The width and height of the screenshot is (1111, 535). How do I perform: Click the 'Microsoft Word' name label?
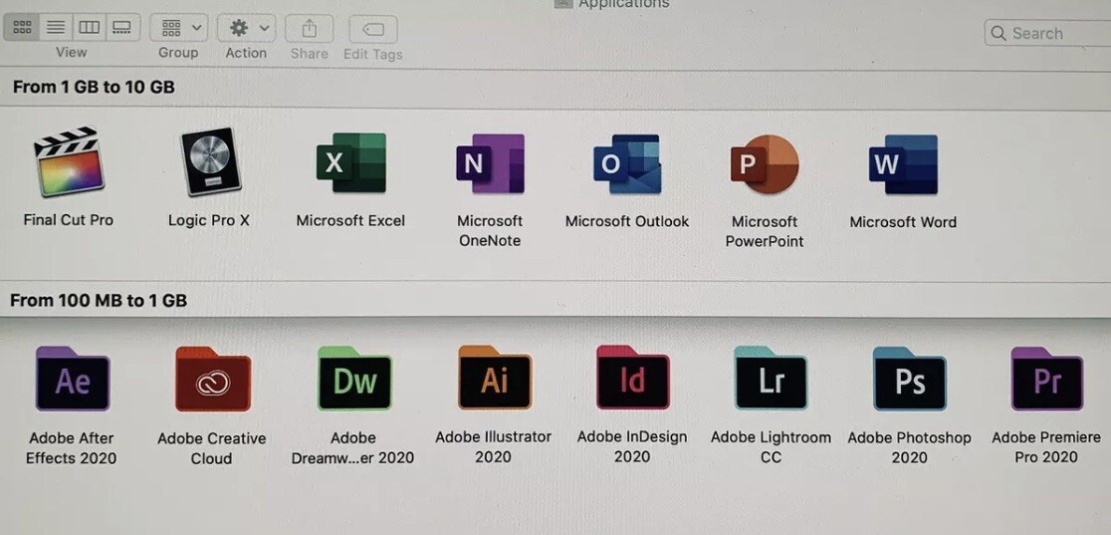pyautogui.click(x=903, y=222)
